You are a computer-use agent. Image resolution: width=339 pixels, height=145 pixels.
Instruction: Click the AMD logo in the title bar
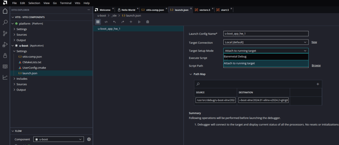(5, 3)
